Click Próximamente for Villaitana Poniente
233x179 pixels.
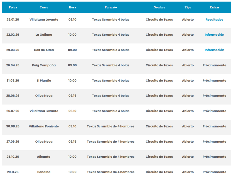pos(214,126)
